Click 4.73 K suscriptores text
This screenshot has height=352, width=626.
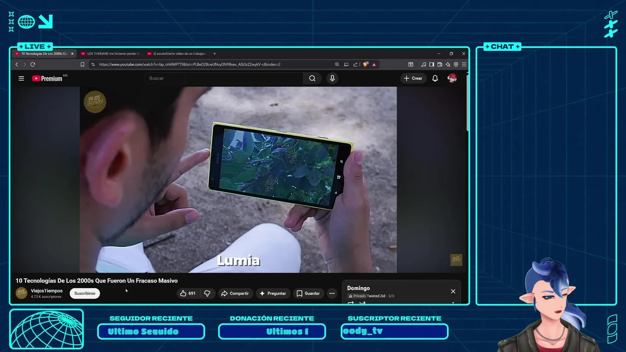point(46,297)
